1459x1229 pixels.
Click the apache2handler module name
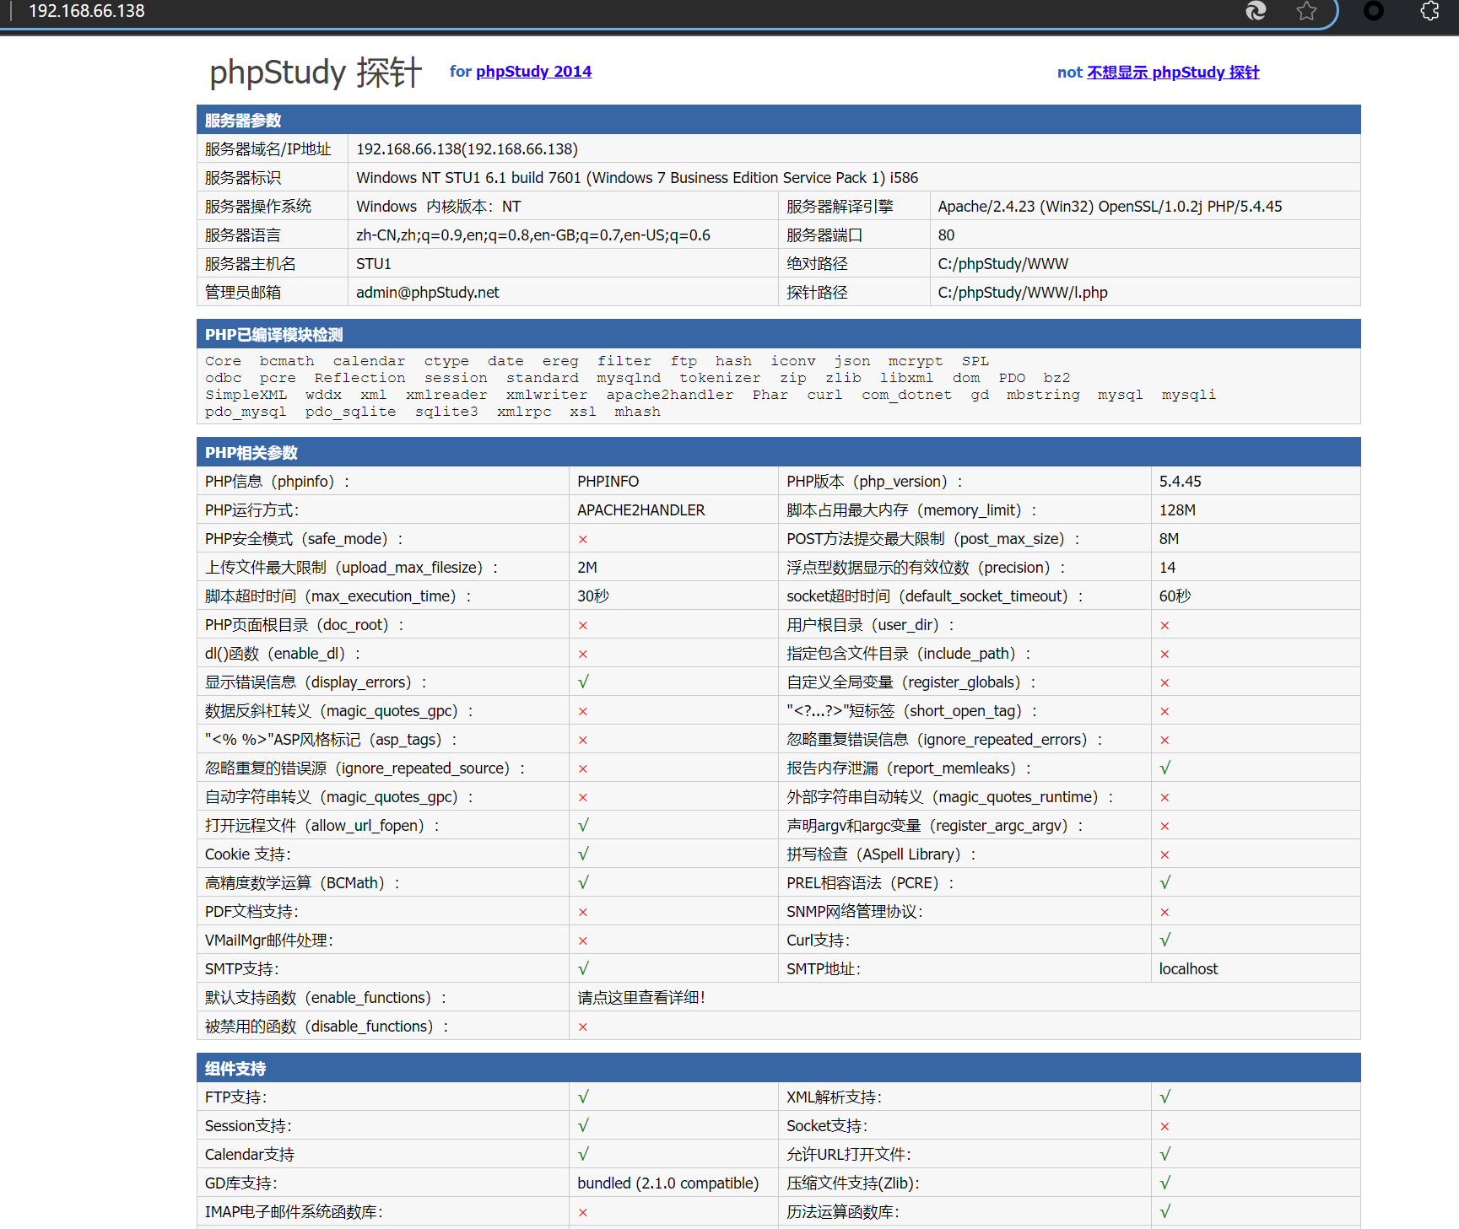(670, 395)
